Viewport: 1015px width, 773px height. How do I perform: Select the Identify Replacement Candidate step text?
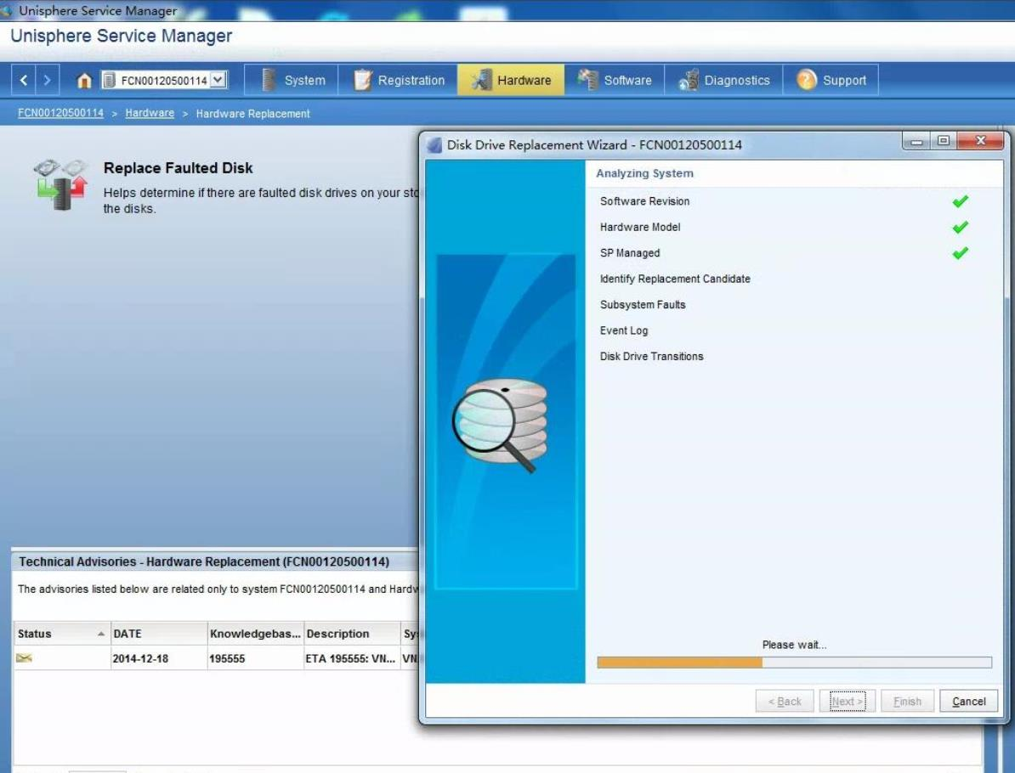675,279
